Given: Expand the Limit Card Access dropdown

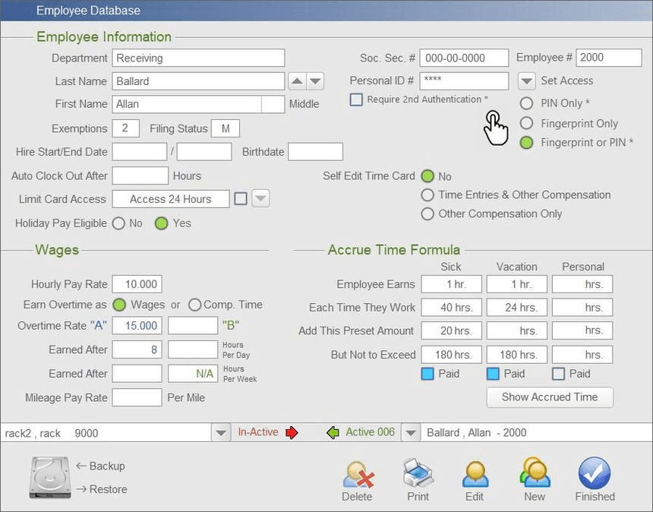Looking at the screenshot, I should 260,199.
